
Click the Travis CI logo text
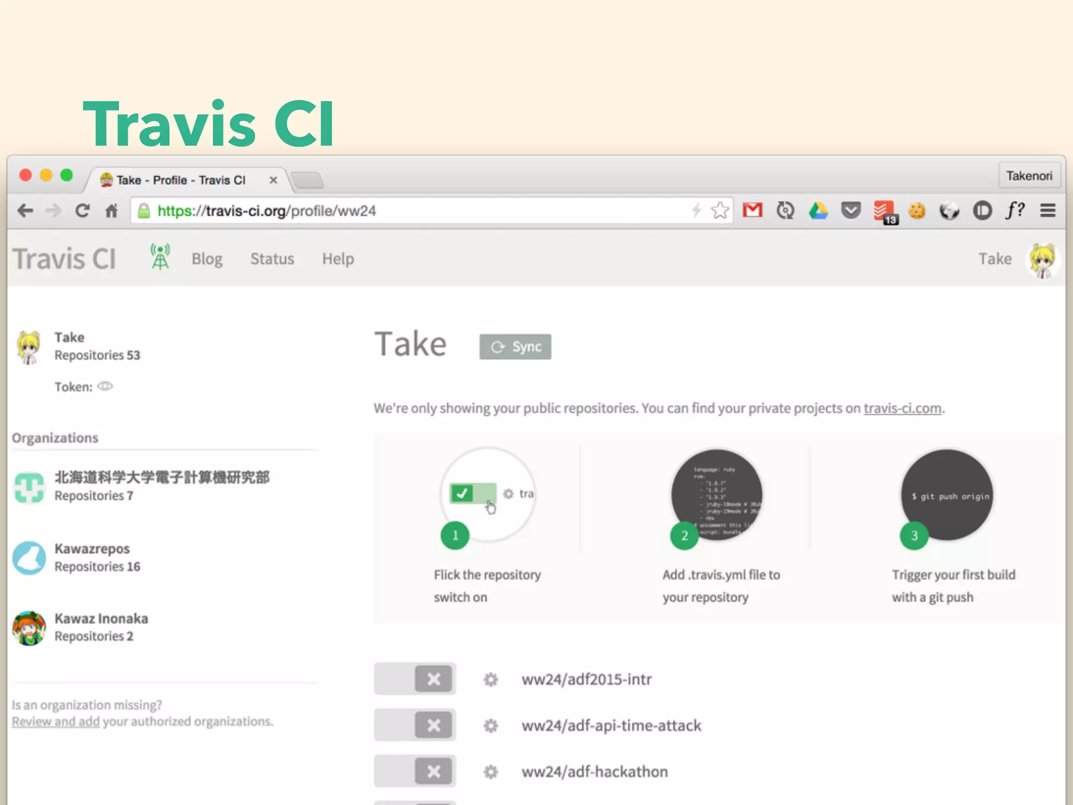point(64,259)
